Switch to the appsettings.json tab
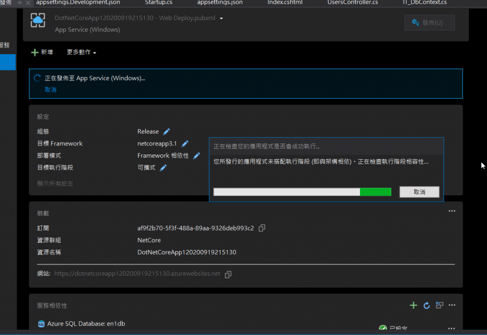Screen dimensions: 487x335 click(x=220, y=2)
